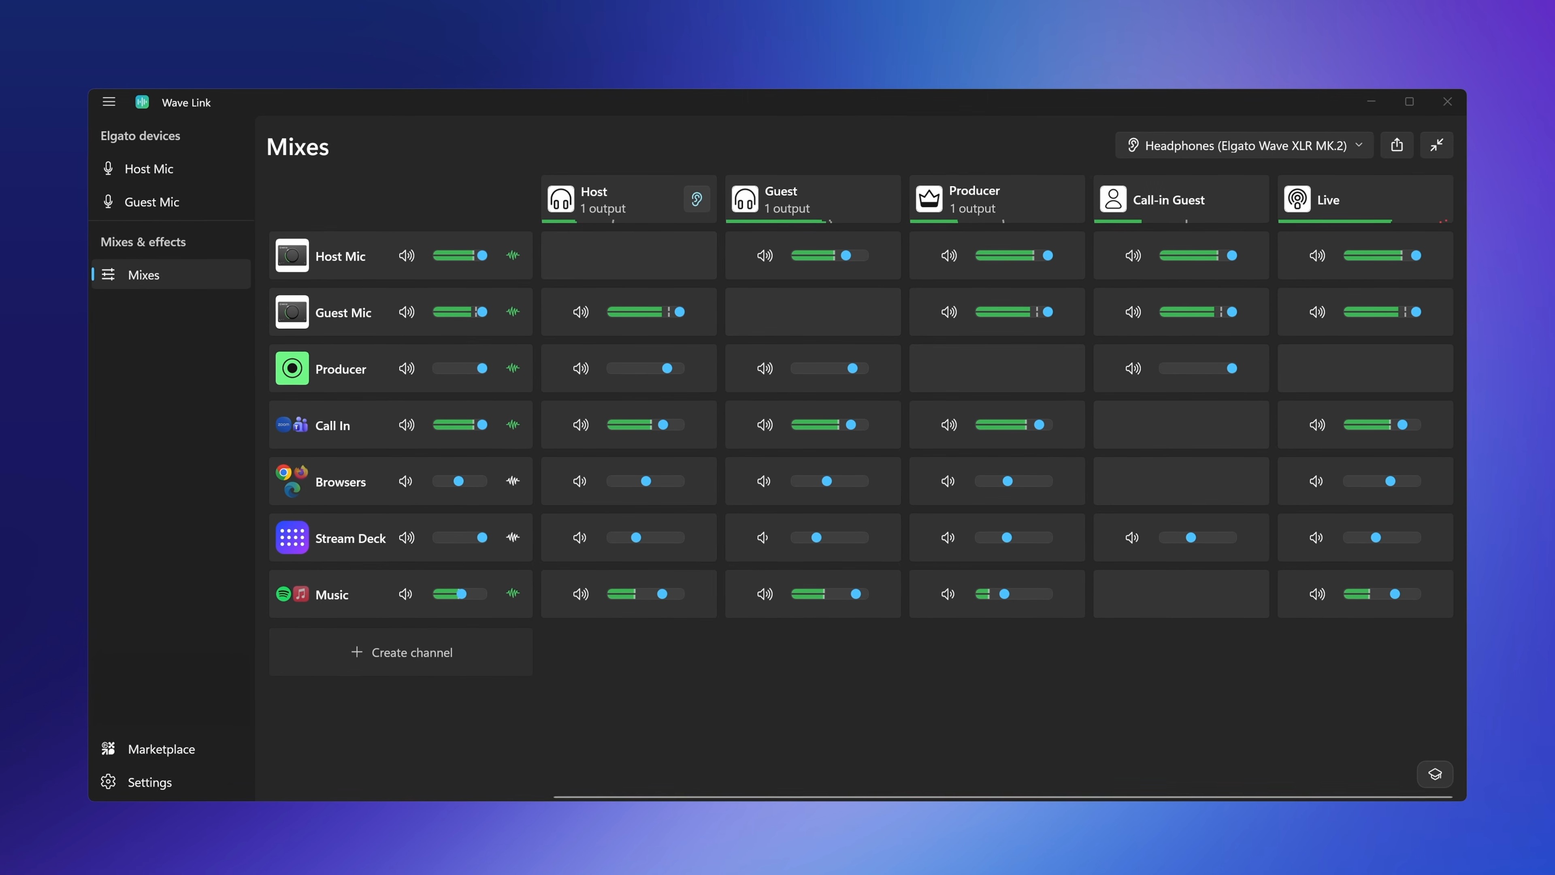Image resolution: width=1555 pixels, height=875 pixels.
Task: Click the Create channel button
Action: click(401, 652)
